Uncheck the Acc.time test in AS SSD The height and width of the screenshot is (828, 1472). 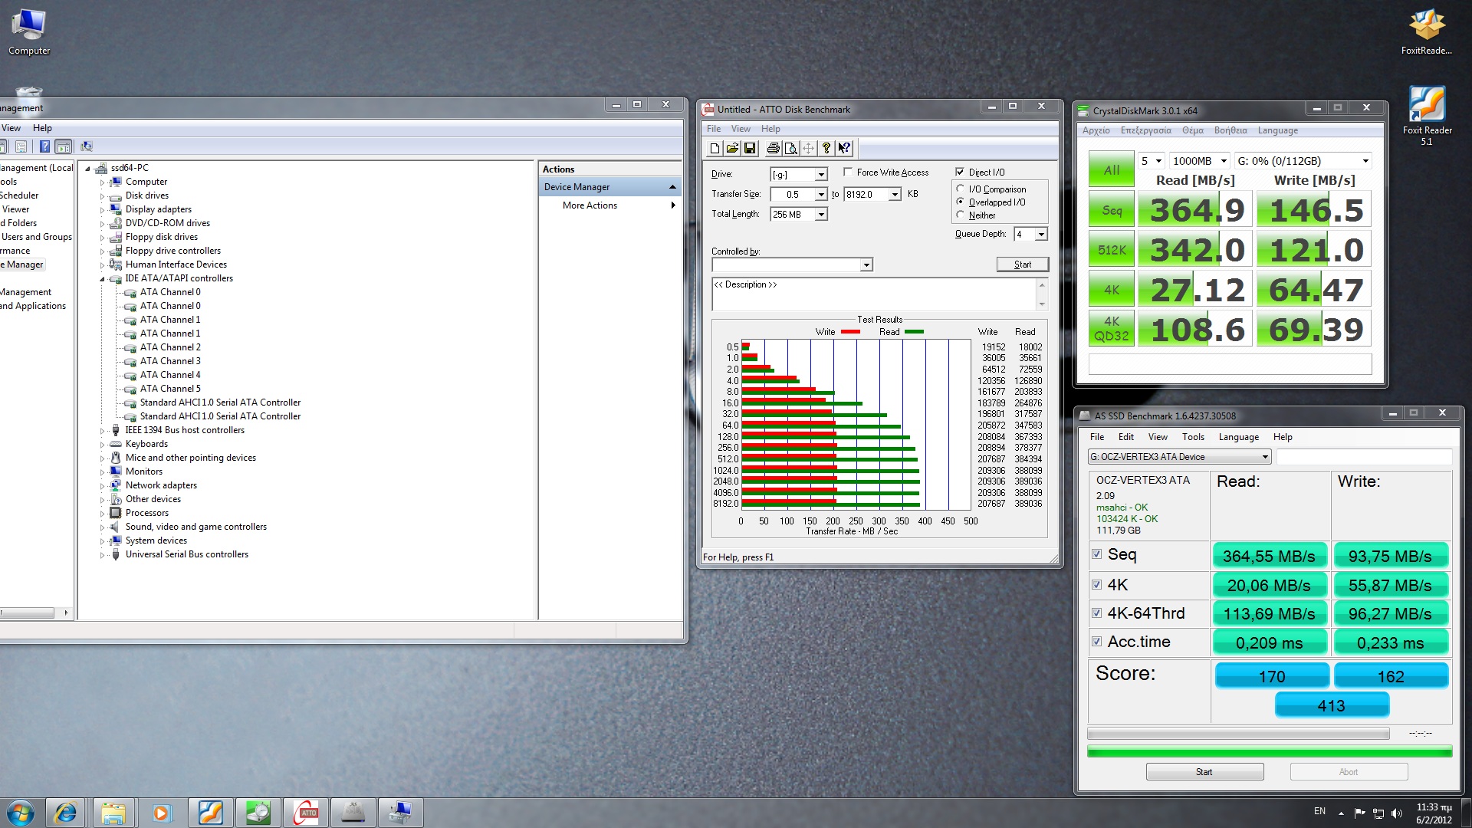pos(1096,641)
